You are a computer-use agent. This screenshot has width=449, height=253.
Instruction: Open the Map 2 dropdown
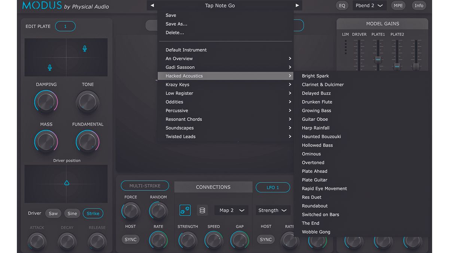coord(231,210)
